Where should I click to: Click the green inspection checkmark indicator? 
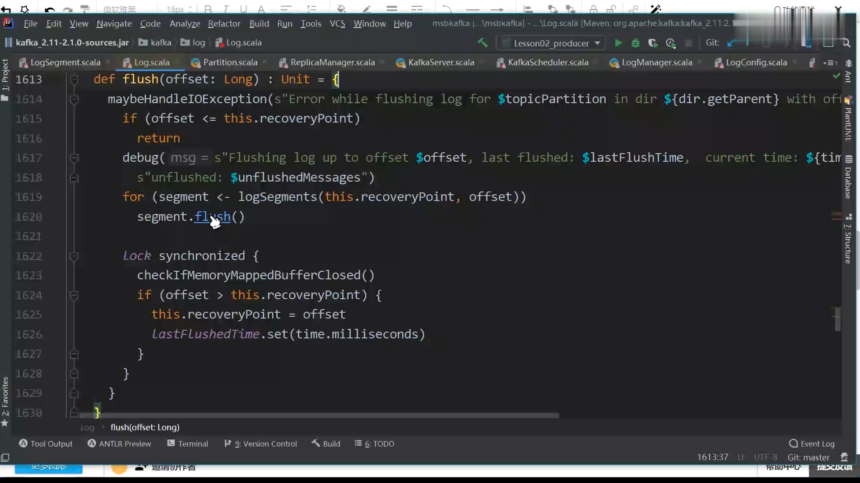[x=836, y=76]
